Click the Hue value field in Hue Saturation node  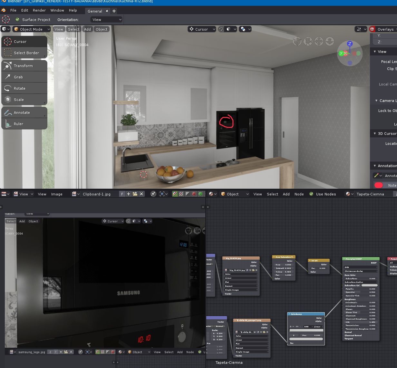coord(283,265)
